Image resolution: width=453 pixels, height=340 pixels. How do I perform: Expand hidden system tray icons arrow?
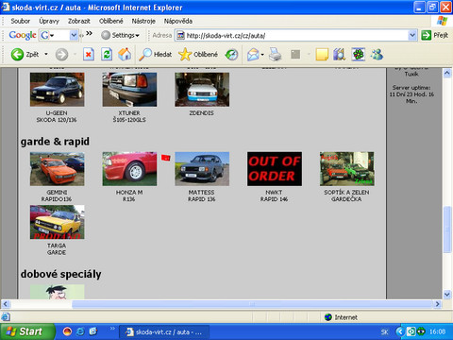(x=399, y=331)
